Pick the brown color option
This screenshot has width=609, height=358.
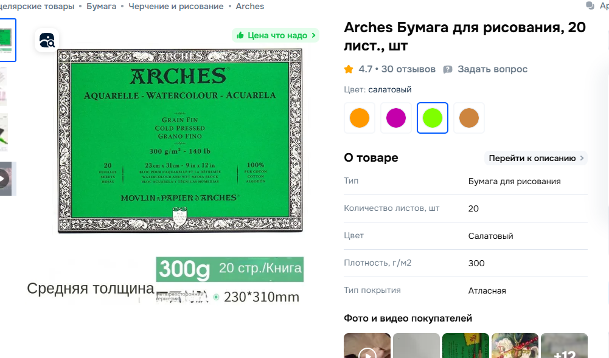click(469, 118)
